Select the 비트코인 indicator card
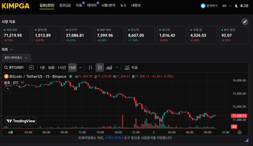253x146 pixels. pyautogui.click(x=16, y=35)
